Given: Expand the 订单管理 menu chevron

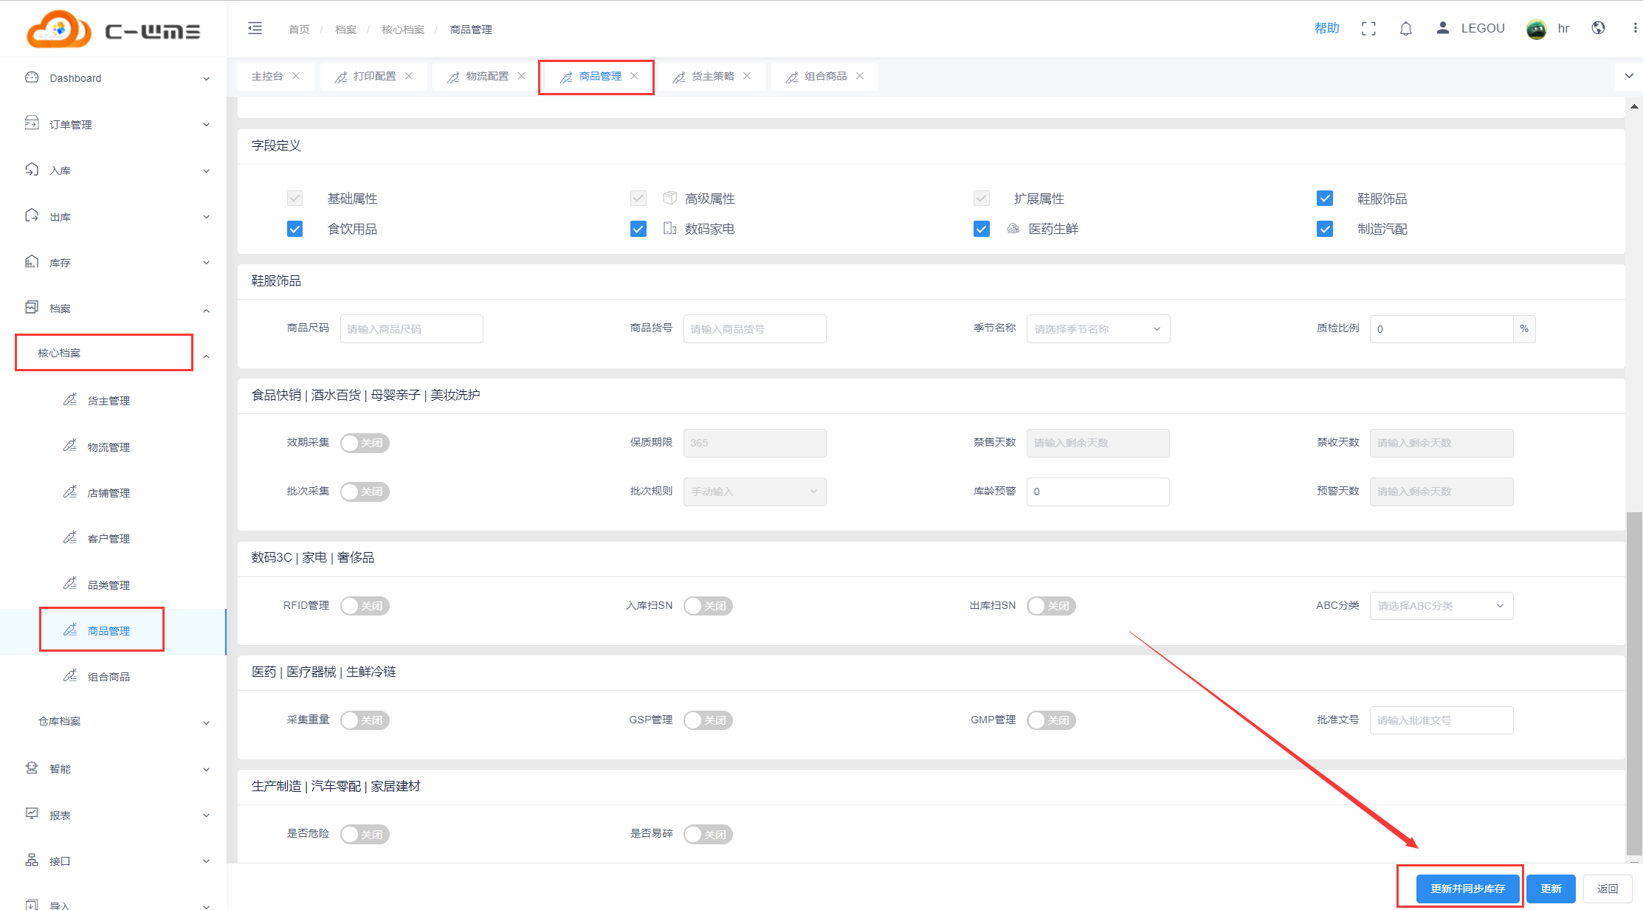Looking at the screenshot, I should tap(206, 125).
